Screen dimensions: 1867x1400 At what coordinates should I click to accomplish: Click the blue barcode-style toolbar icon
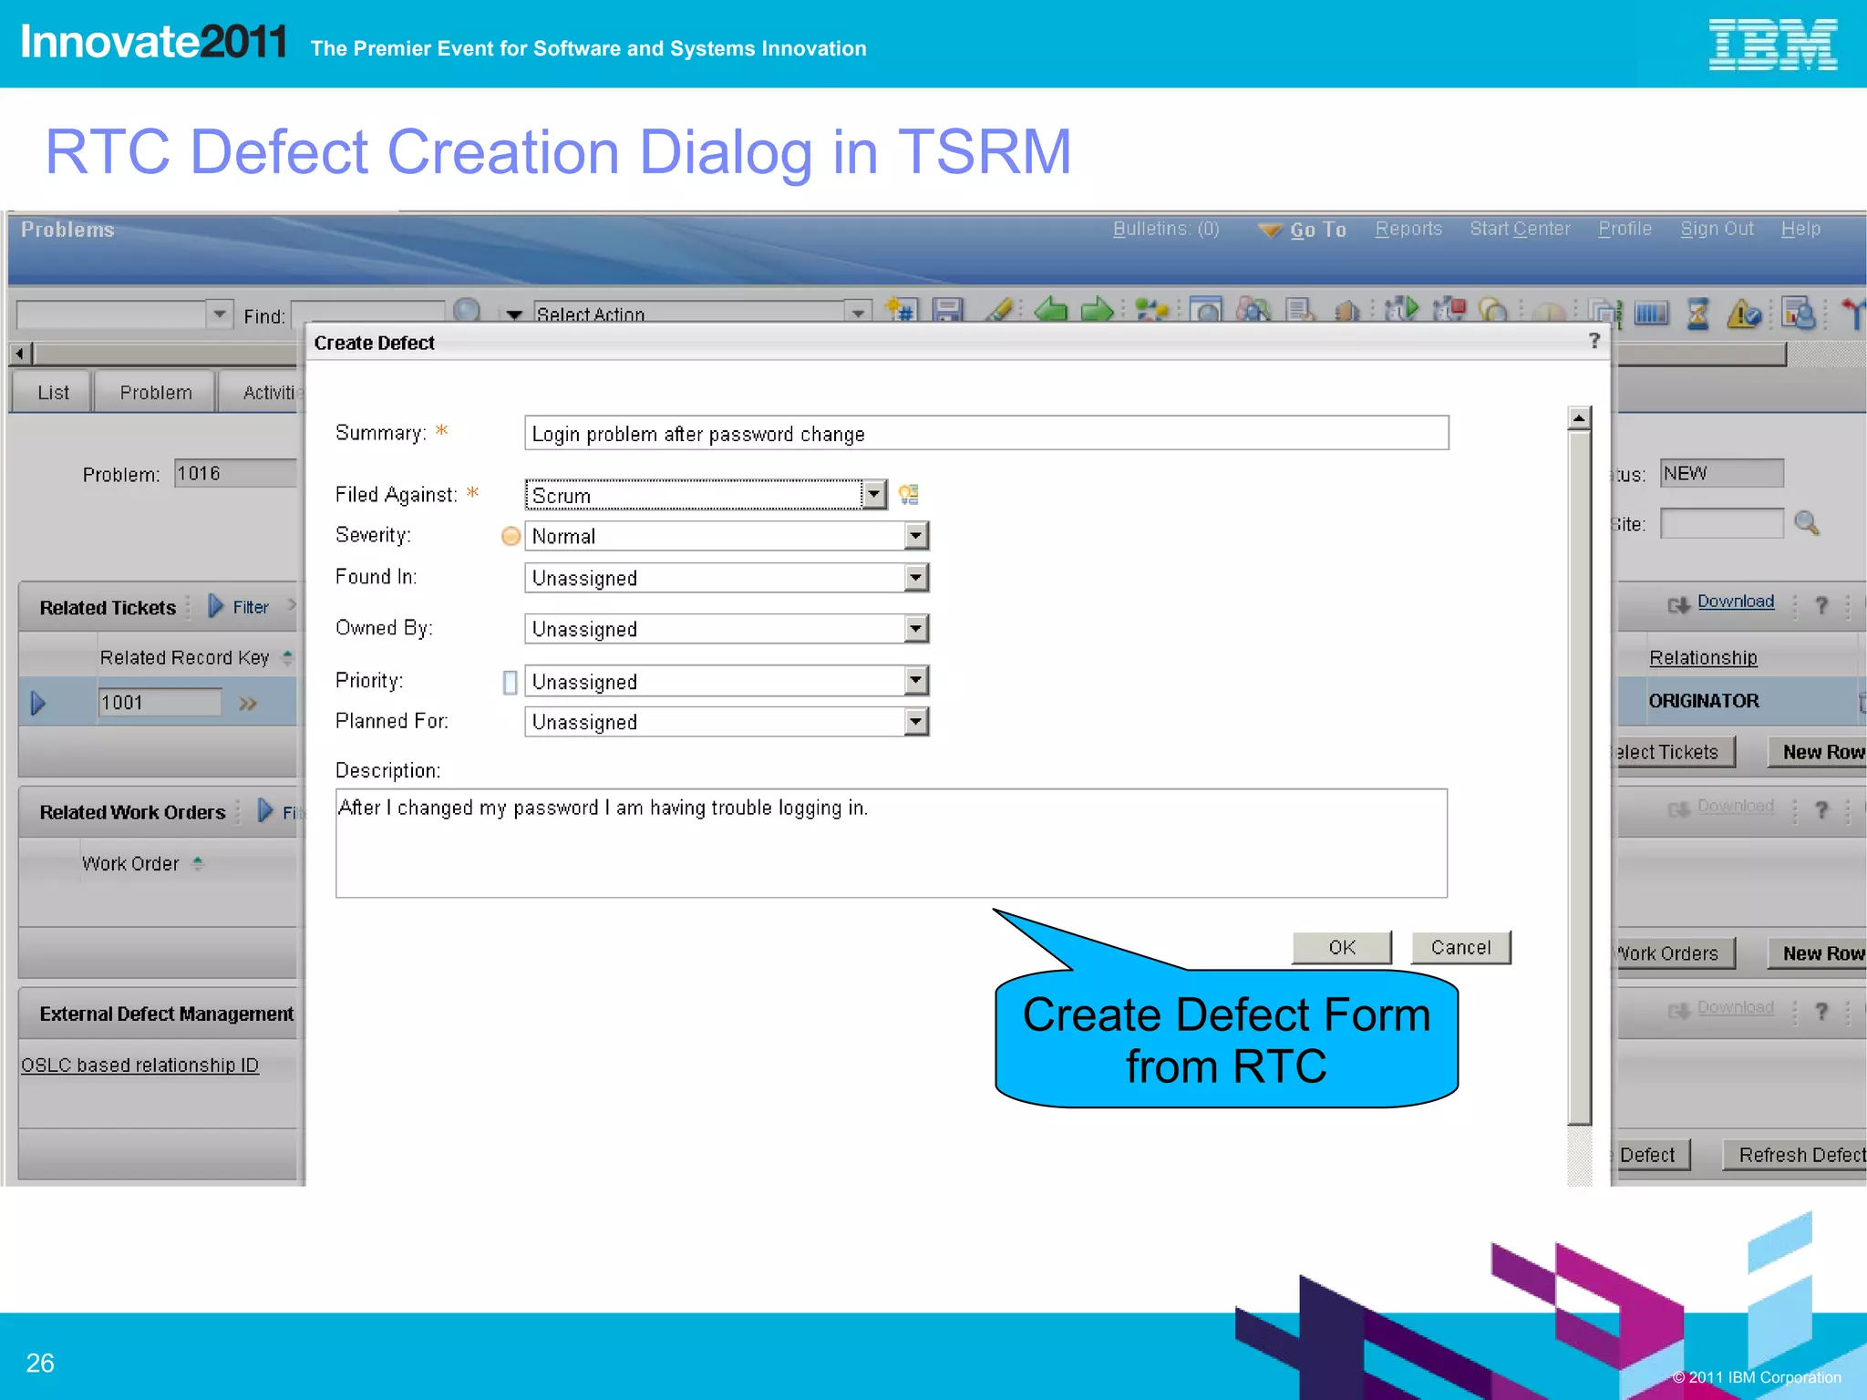click(1651, 314)
